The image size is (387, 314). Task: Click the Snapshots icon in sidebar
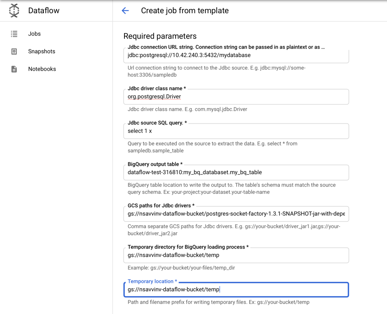point(14,51)
